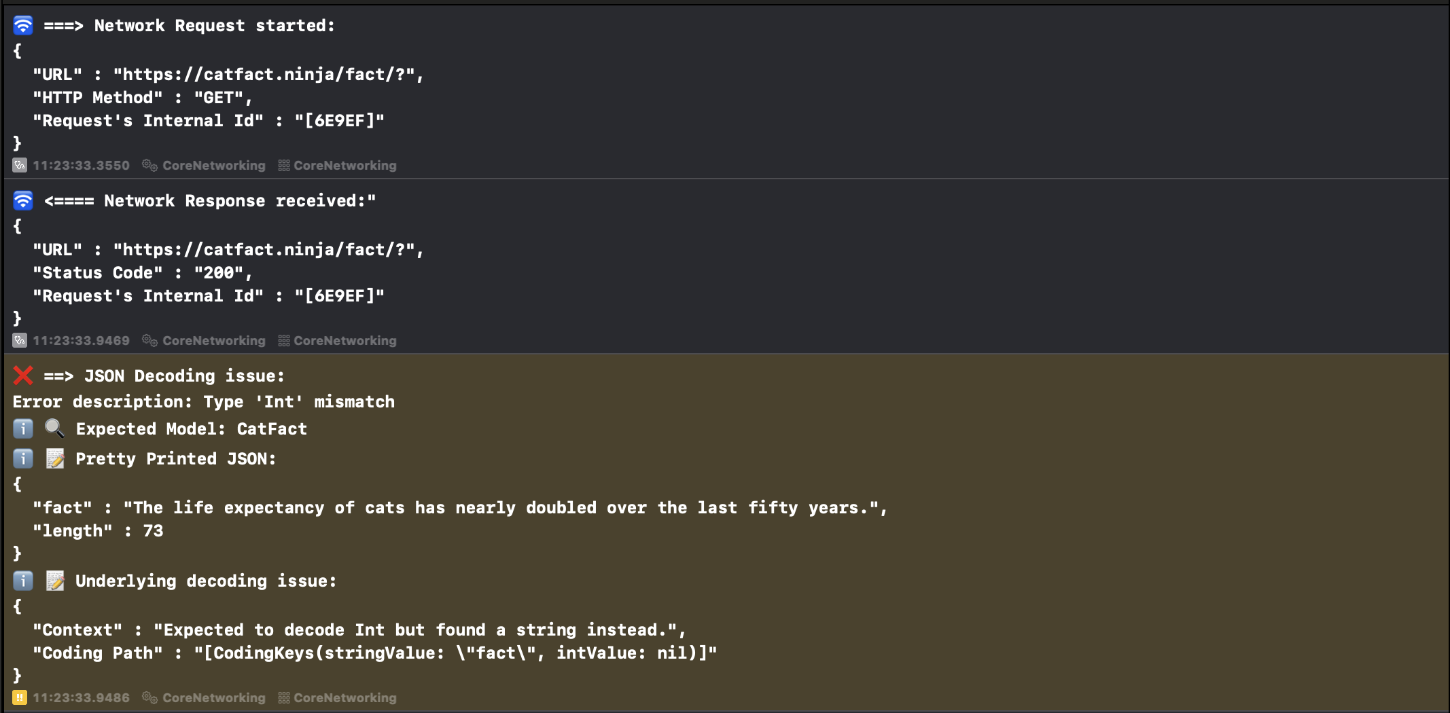Viewport: 1450px width, 713px height.
Task: Click the wifi icon beside Network Response received
Action: point(23,201)
